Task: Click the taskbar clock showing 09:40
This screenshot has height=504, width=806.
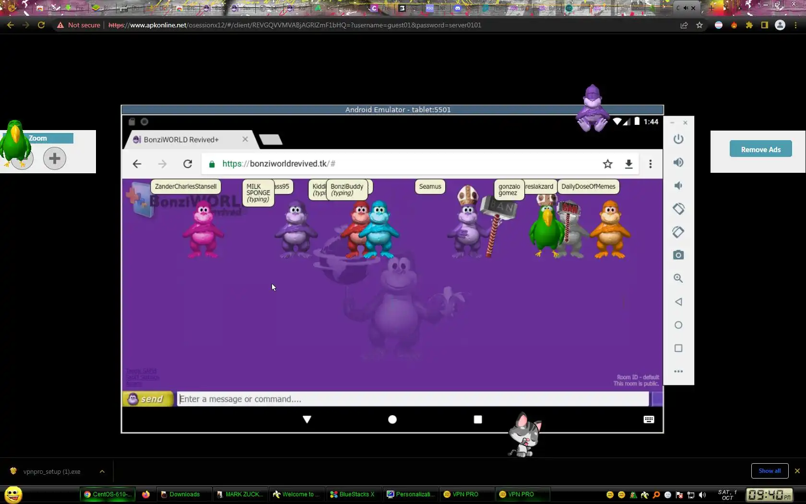Action: pos(769,494)
